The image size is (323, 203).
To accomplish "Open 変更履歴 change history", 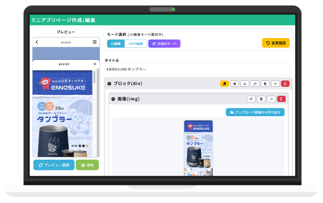I will (x=276, y=43).
